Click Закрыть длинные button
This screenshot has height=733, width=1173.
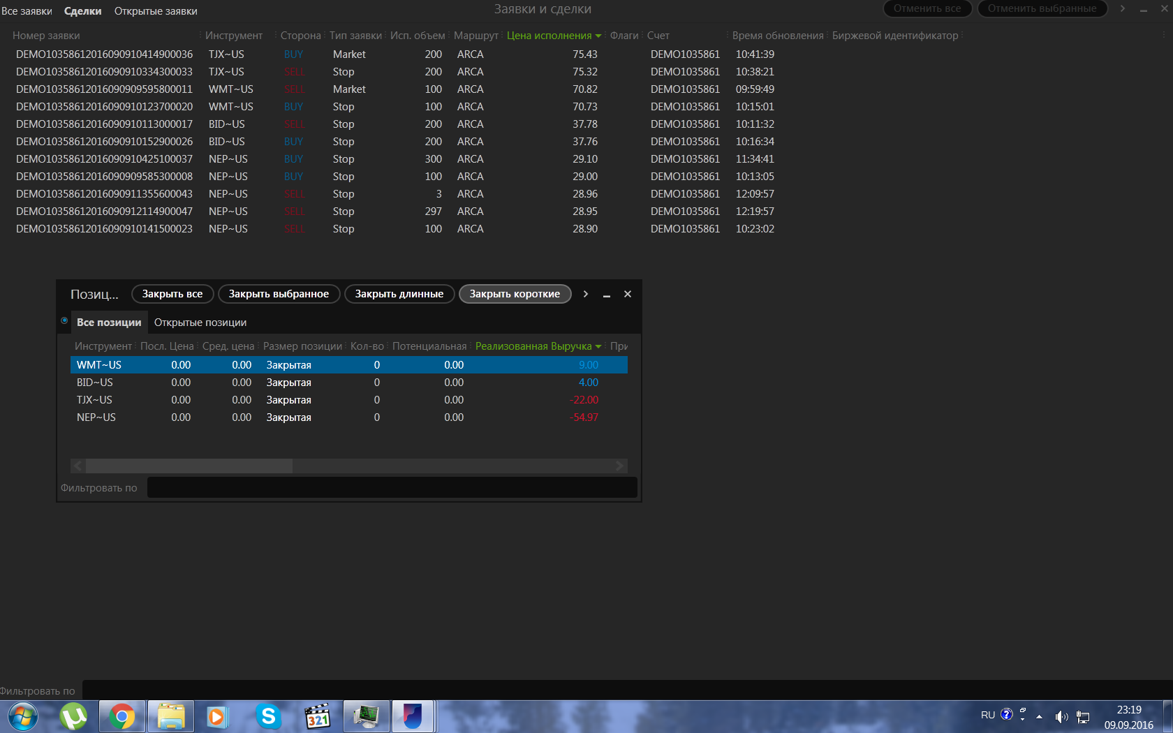(399, 294)
